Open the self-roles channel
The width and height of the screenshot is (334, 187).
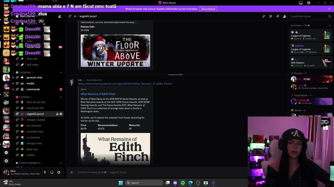pyautogui.click(x=39, y=65)
